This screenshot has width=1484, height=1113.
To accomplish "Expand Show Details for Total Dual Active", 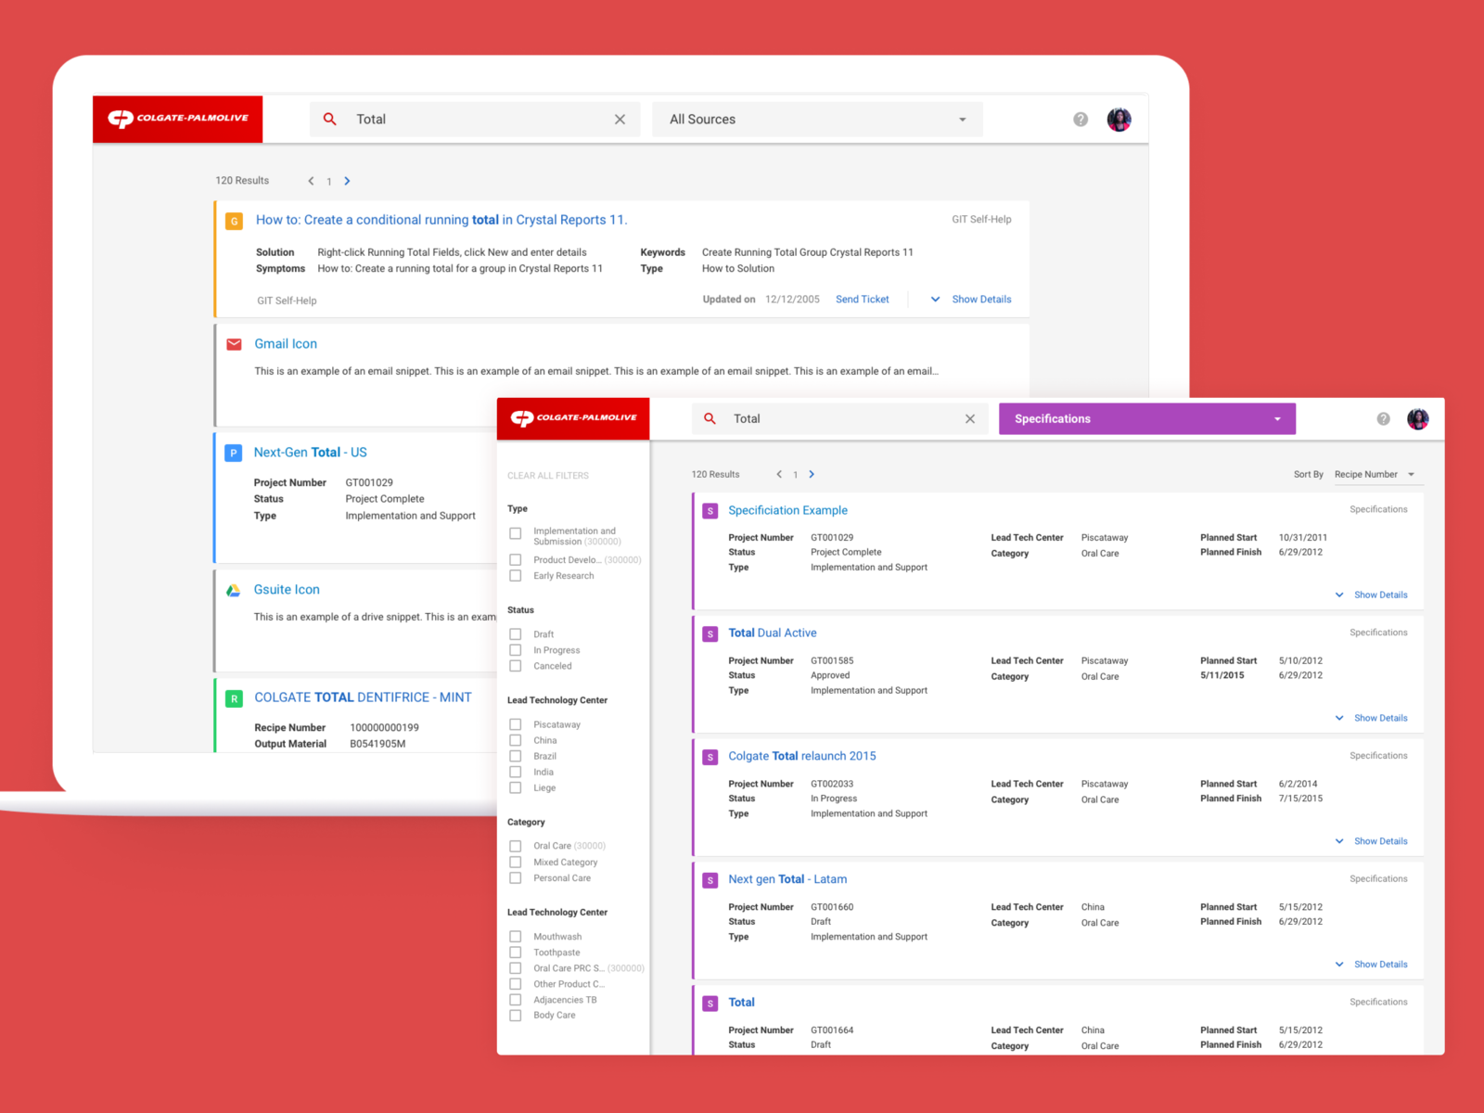I will 1371,719.
